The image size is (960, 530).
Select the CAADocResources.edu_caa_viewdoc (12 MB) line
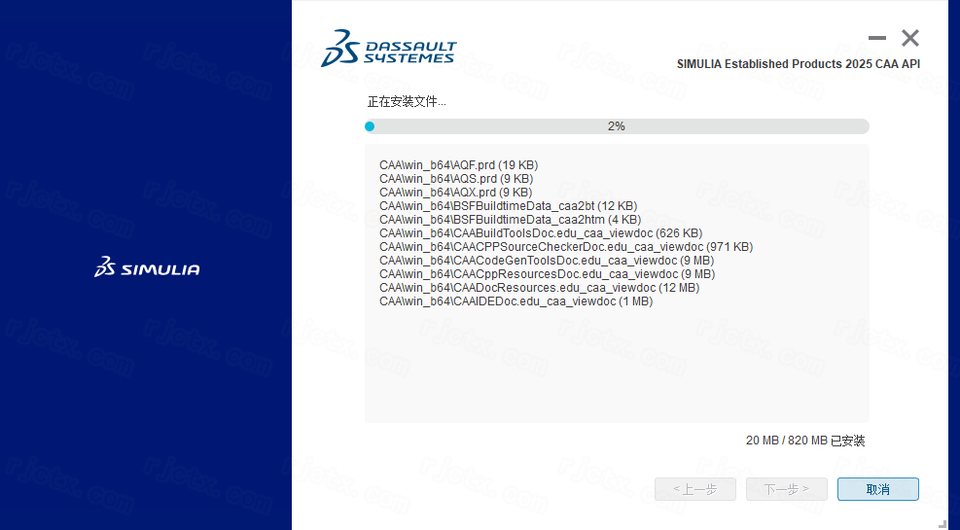click(x=540, y=288)
